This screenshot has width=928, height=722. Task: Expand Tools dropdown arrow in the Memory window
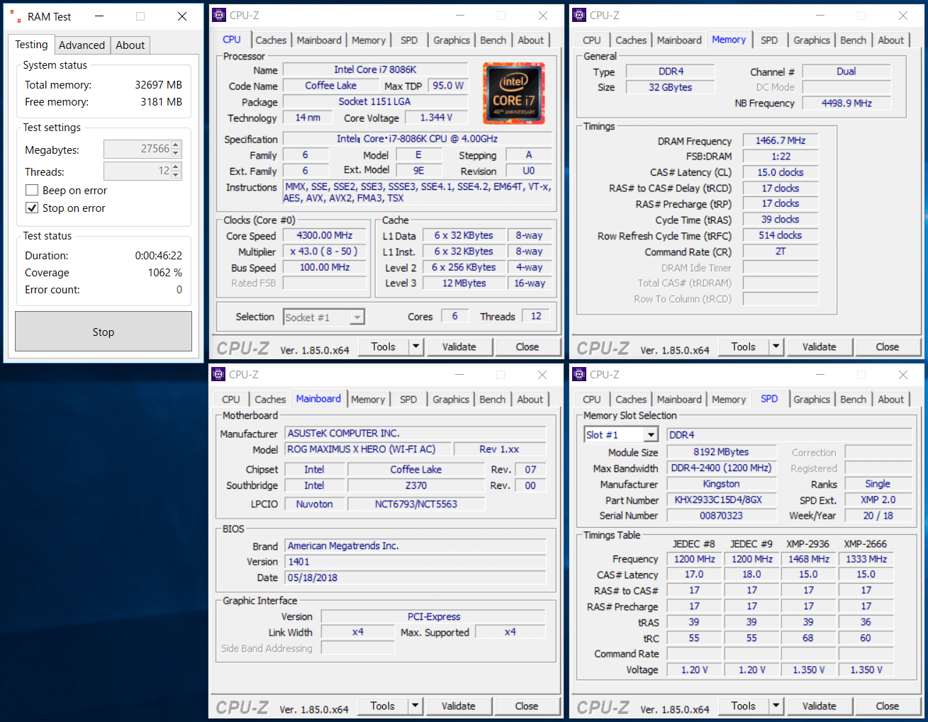pos(776,346)
